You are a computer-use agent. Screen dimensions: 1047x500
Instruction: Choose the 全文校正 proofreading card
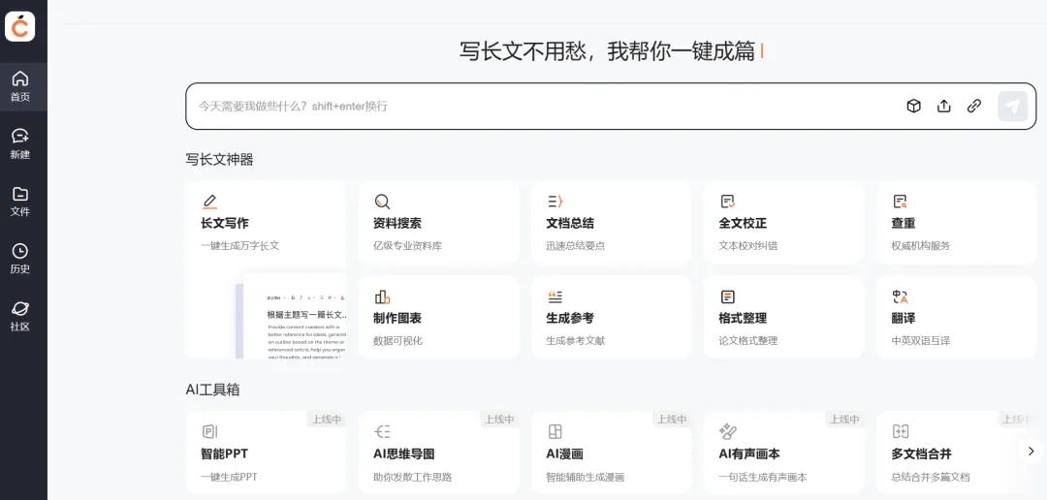tap(783, 223)
